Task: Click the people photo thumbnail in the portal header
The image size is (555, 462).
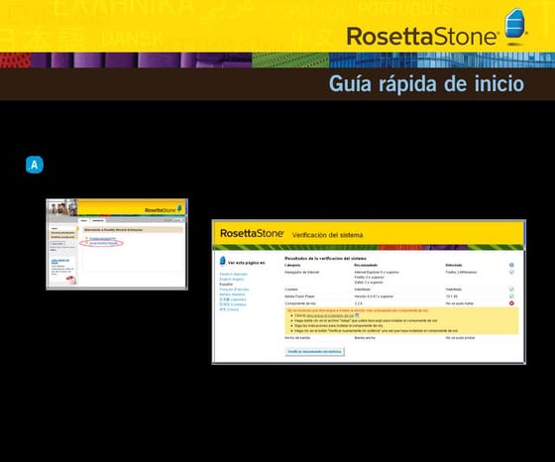Action: click(x=62, y=208)
